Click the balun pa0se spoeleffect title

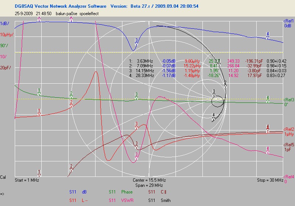pos(77,14)
